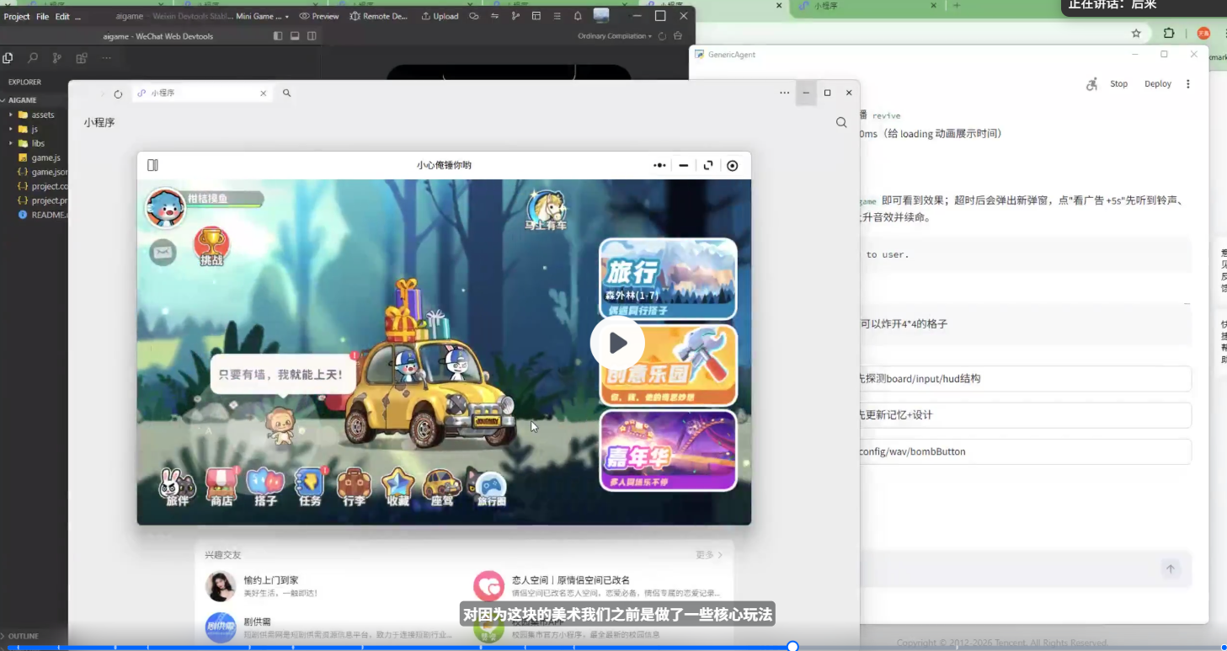The height and width of the screenshot is (651, 1227).
Task: Open the GenericAgent vertical dots menu
Action: (x=1188, y=84)
